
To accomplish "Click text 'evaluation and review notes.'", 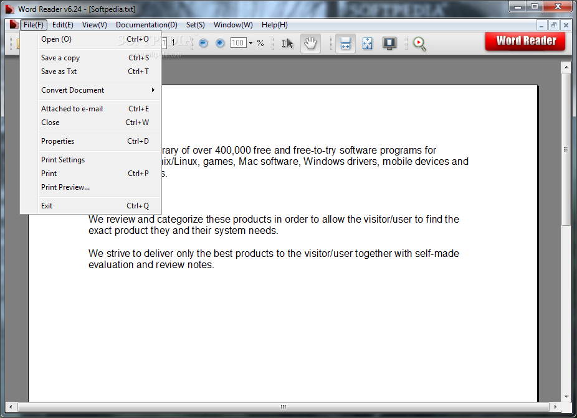I will click(x=151, y=264).
